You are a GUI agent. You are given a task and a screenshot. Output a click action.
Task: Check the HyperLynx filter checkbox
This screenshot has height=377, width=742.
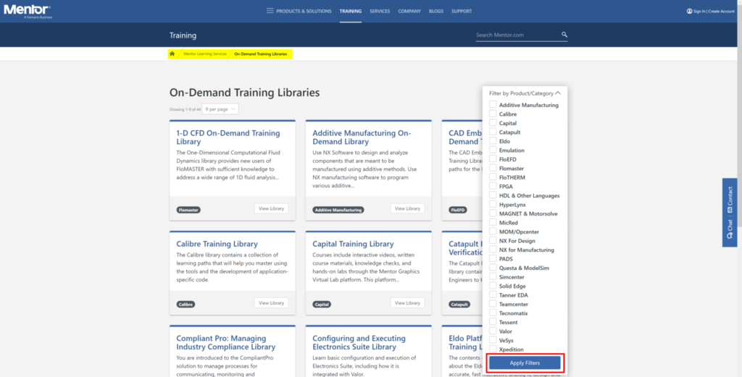pyautogui.click(x=493, y=204)
